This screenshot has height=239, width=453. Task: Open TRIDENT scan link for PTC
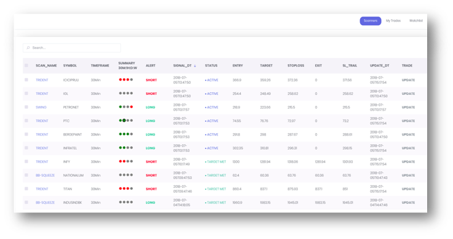coord(42,121)
